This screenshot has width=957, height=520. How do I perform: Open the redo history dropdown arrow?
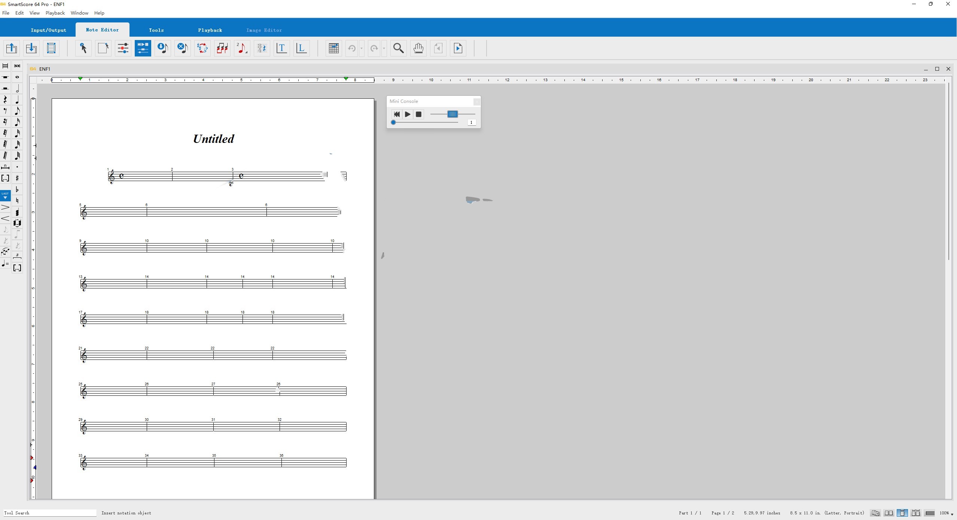click(384, 48)
